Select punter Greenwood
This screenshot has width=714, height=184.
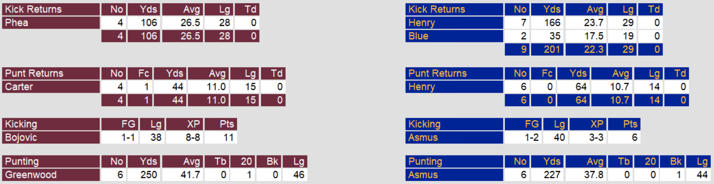[31, 175]
